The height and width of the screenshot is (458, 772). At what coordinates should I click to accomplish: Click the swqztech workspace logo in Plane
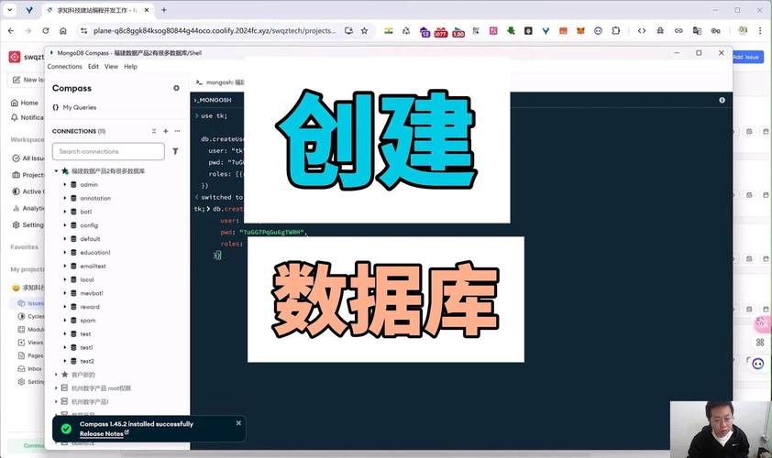(x=15, y=57)
